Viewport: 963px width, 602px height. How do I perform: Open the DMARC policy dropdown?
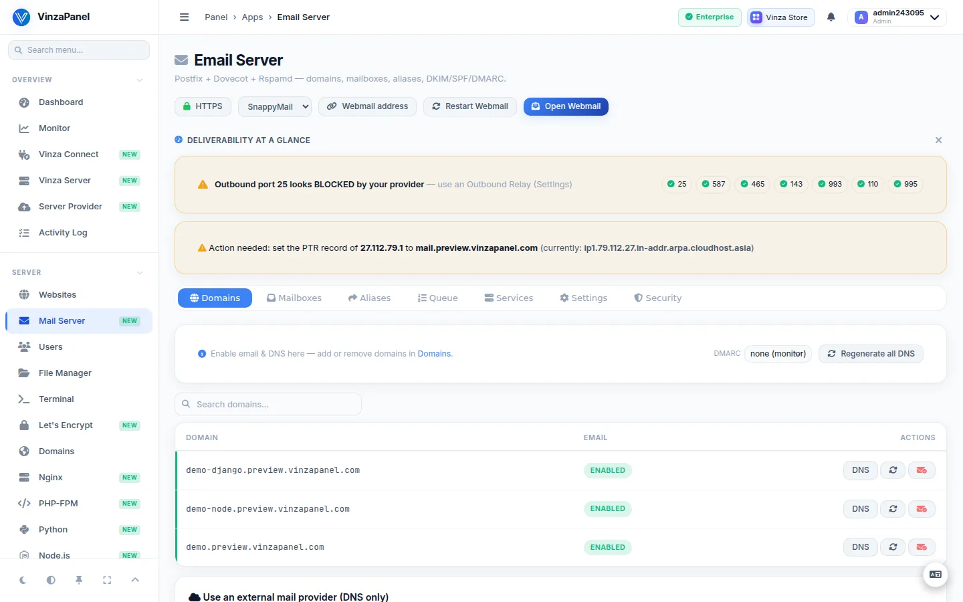coord(778,354)
